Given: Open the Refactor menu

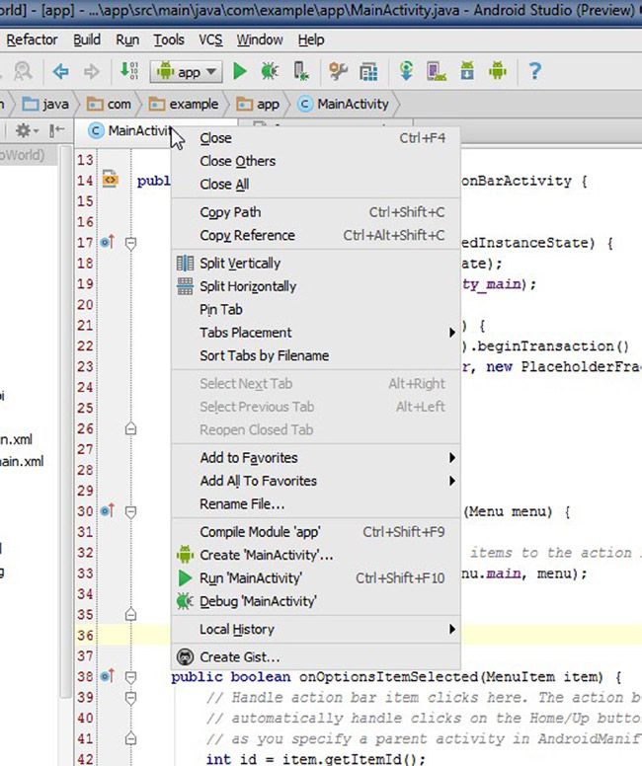Looking at the screenshot, I should pos(32,39).
